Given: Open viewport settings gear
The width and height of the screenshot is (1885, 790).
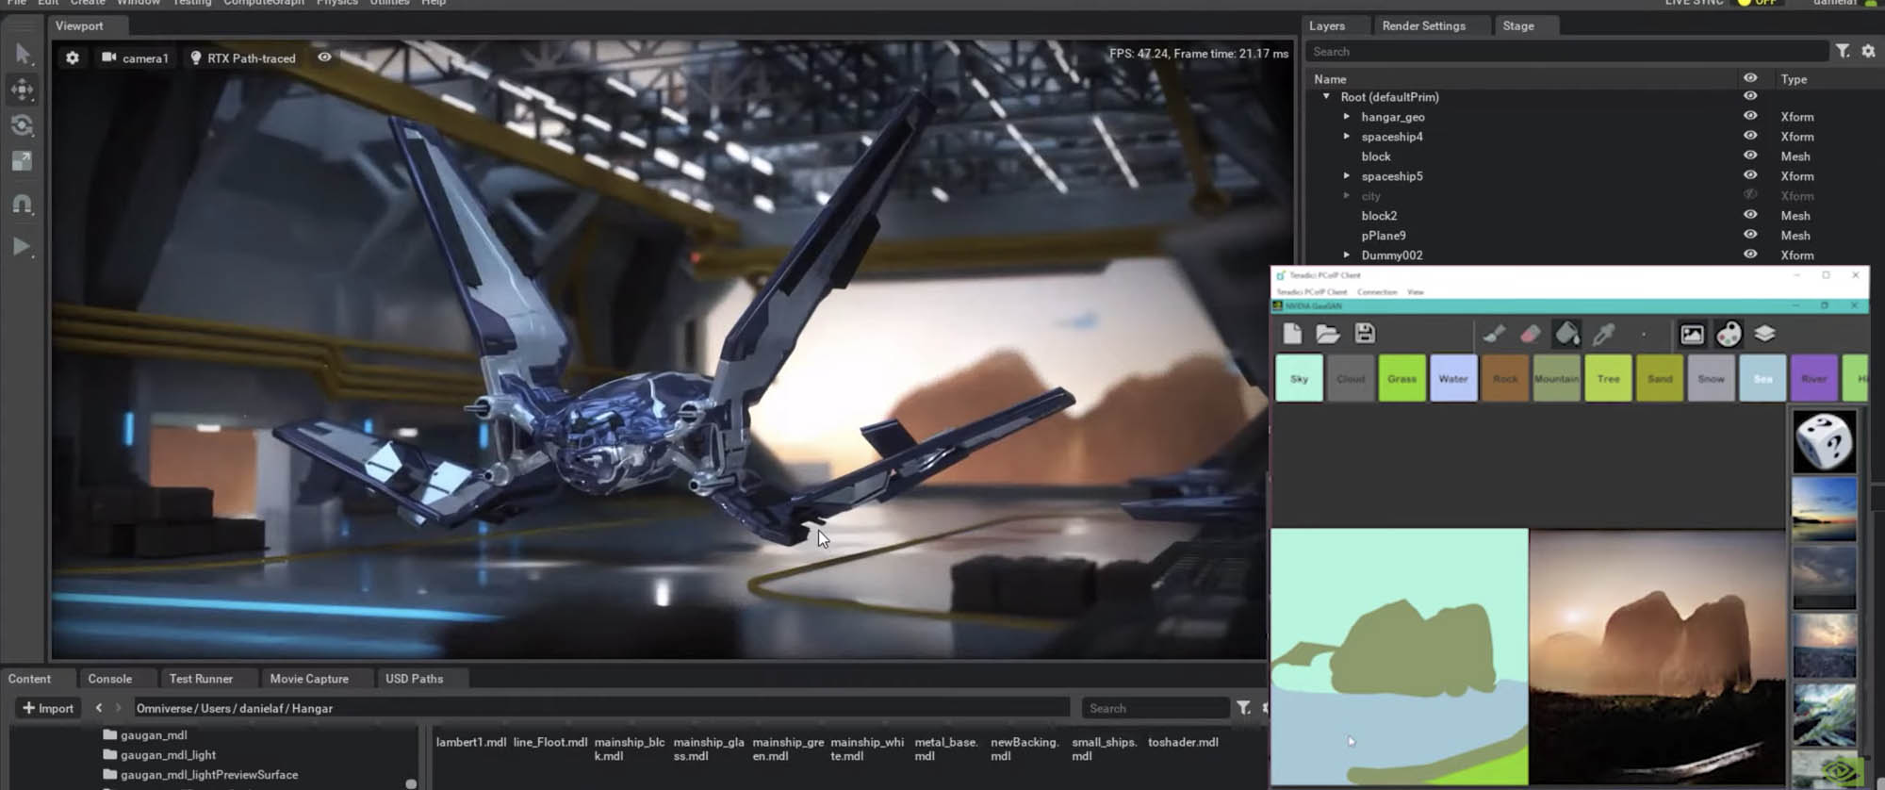Looking at the screenshot, I should point(73,58).
